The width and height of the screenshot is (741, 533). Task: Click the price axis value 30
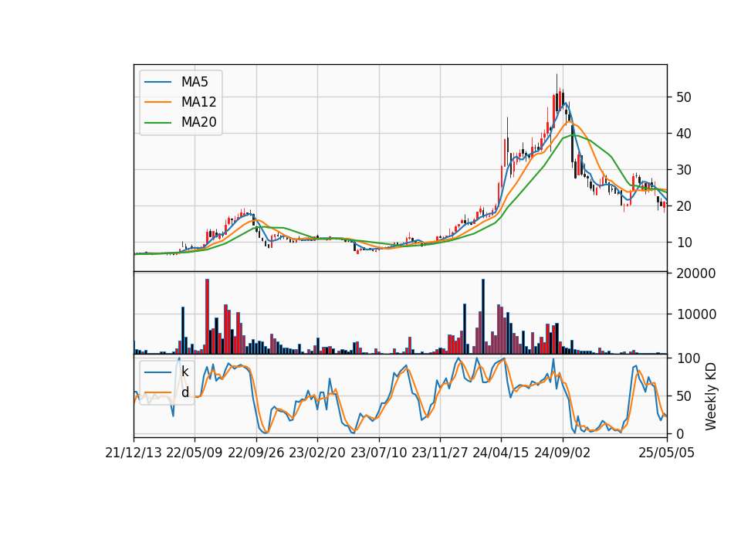tap(684, 170)
